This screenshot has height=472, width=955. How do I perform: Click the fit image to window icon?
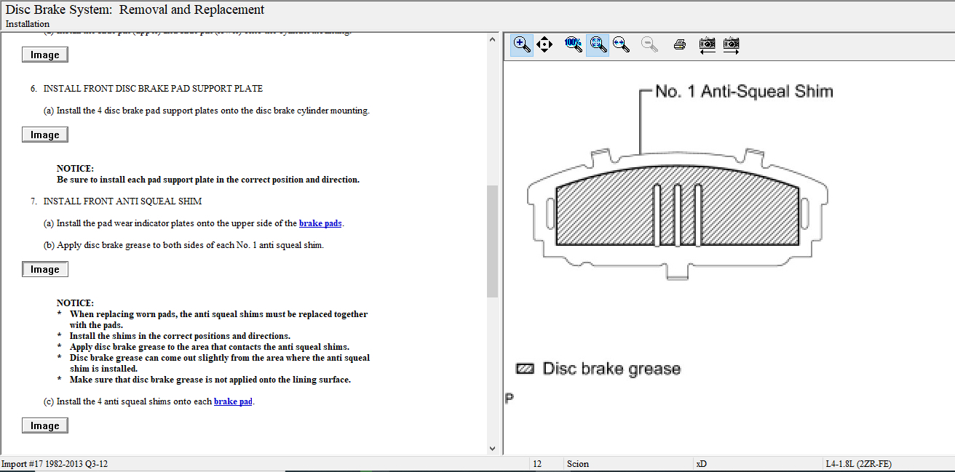598,44
